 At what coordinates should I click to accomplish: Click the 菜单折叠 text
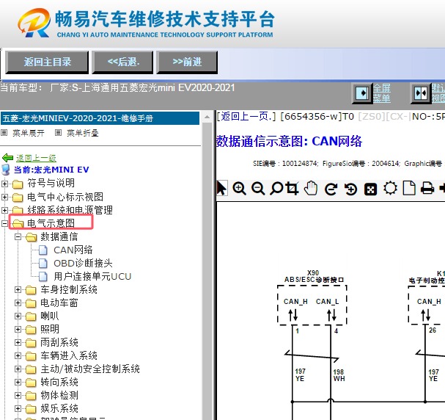pos(83,133)
